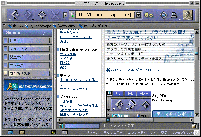The image size is (201, 137).
Task: Click the security padlock icon
Action: click(194, 126)
